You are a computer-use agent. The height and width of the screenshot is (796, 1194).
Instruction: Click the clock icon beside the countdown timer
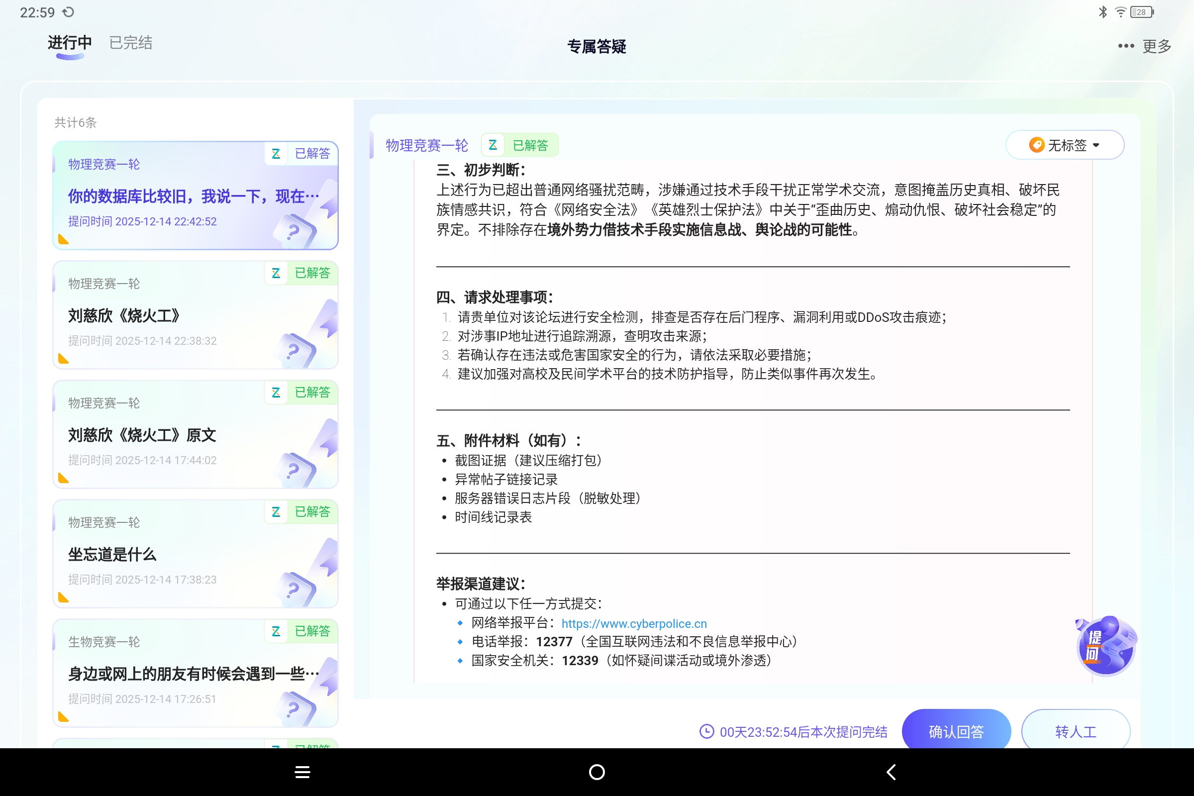(706, 731)
